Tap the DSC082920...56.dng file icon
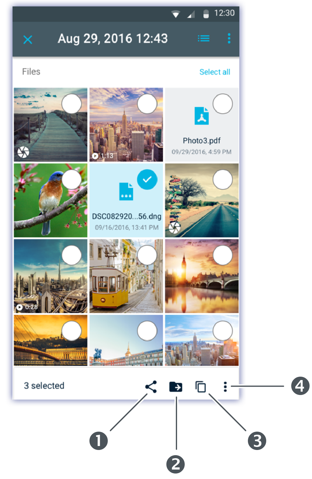This screenshot has height=479, width=312. pos(126,192)
